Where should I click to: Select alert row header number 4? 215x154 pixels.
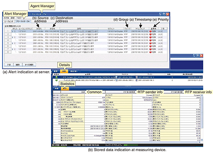coord(8,40)
